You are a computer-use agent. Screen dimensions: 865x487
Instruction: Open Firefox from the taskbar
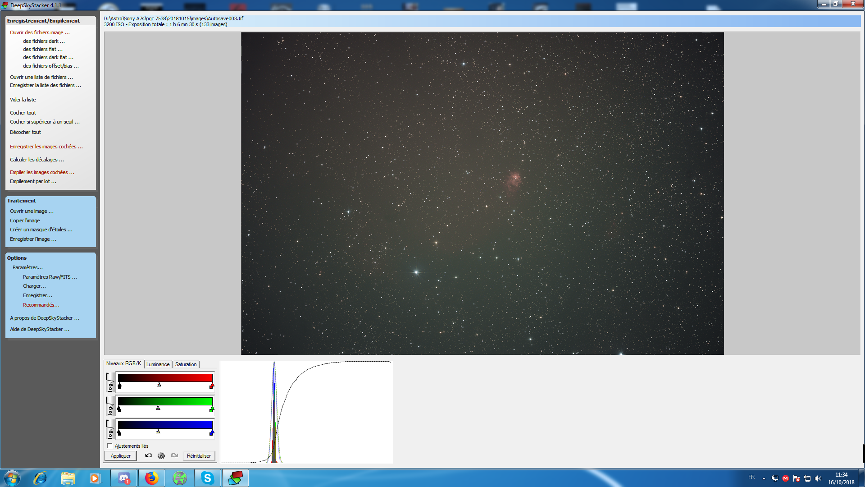(x=152, y=478)
